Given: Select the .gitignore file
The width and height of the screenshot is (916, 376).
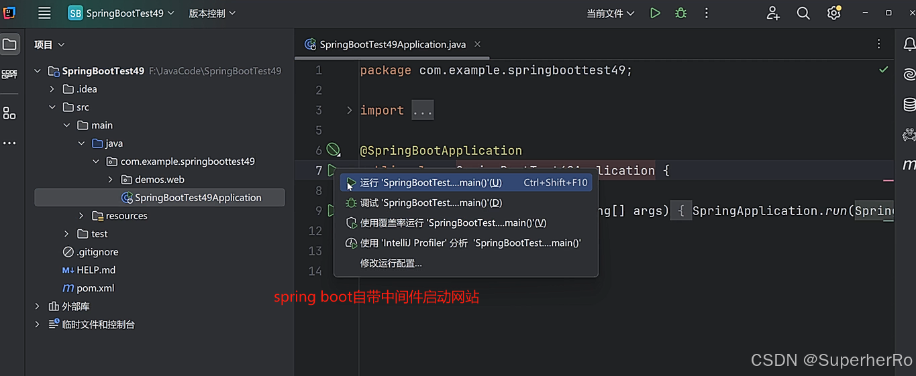Looking at the screenshot, I should [90, 252].
